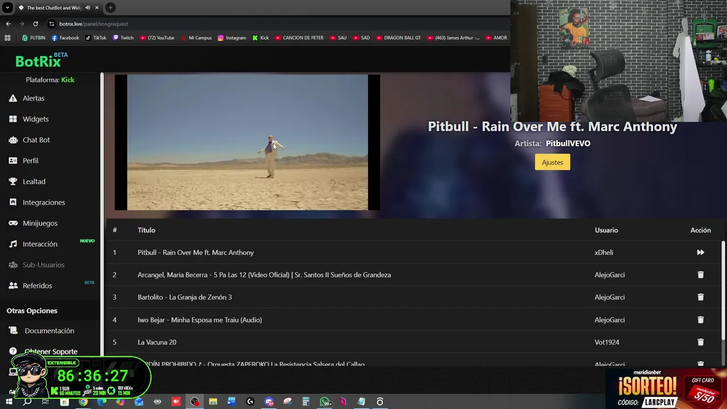727x409 pixels.
Task: Open Microsoft Word from the taskbar
Action: [x=231, y=402]
